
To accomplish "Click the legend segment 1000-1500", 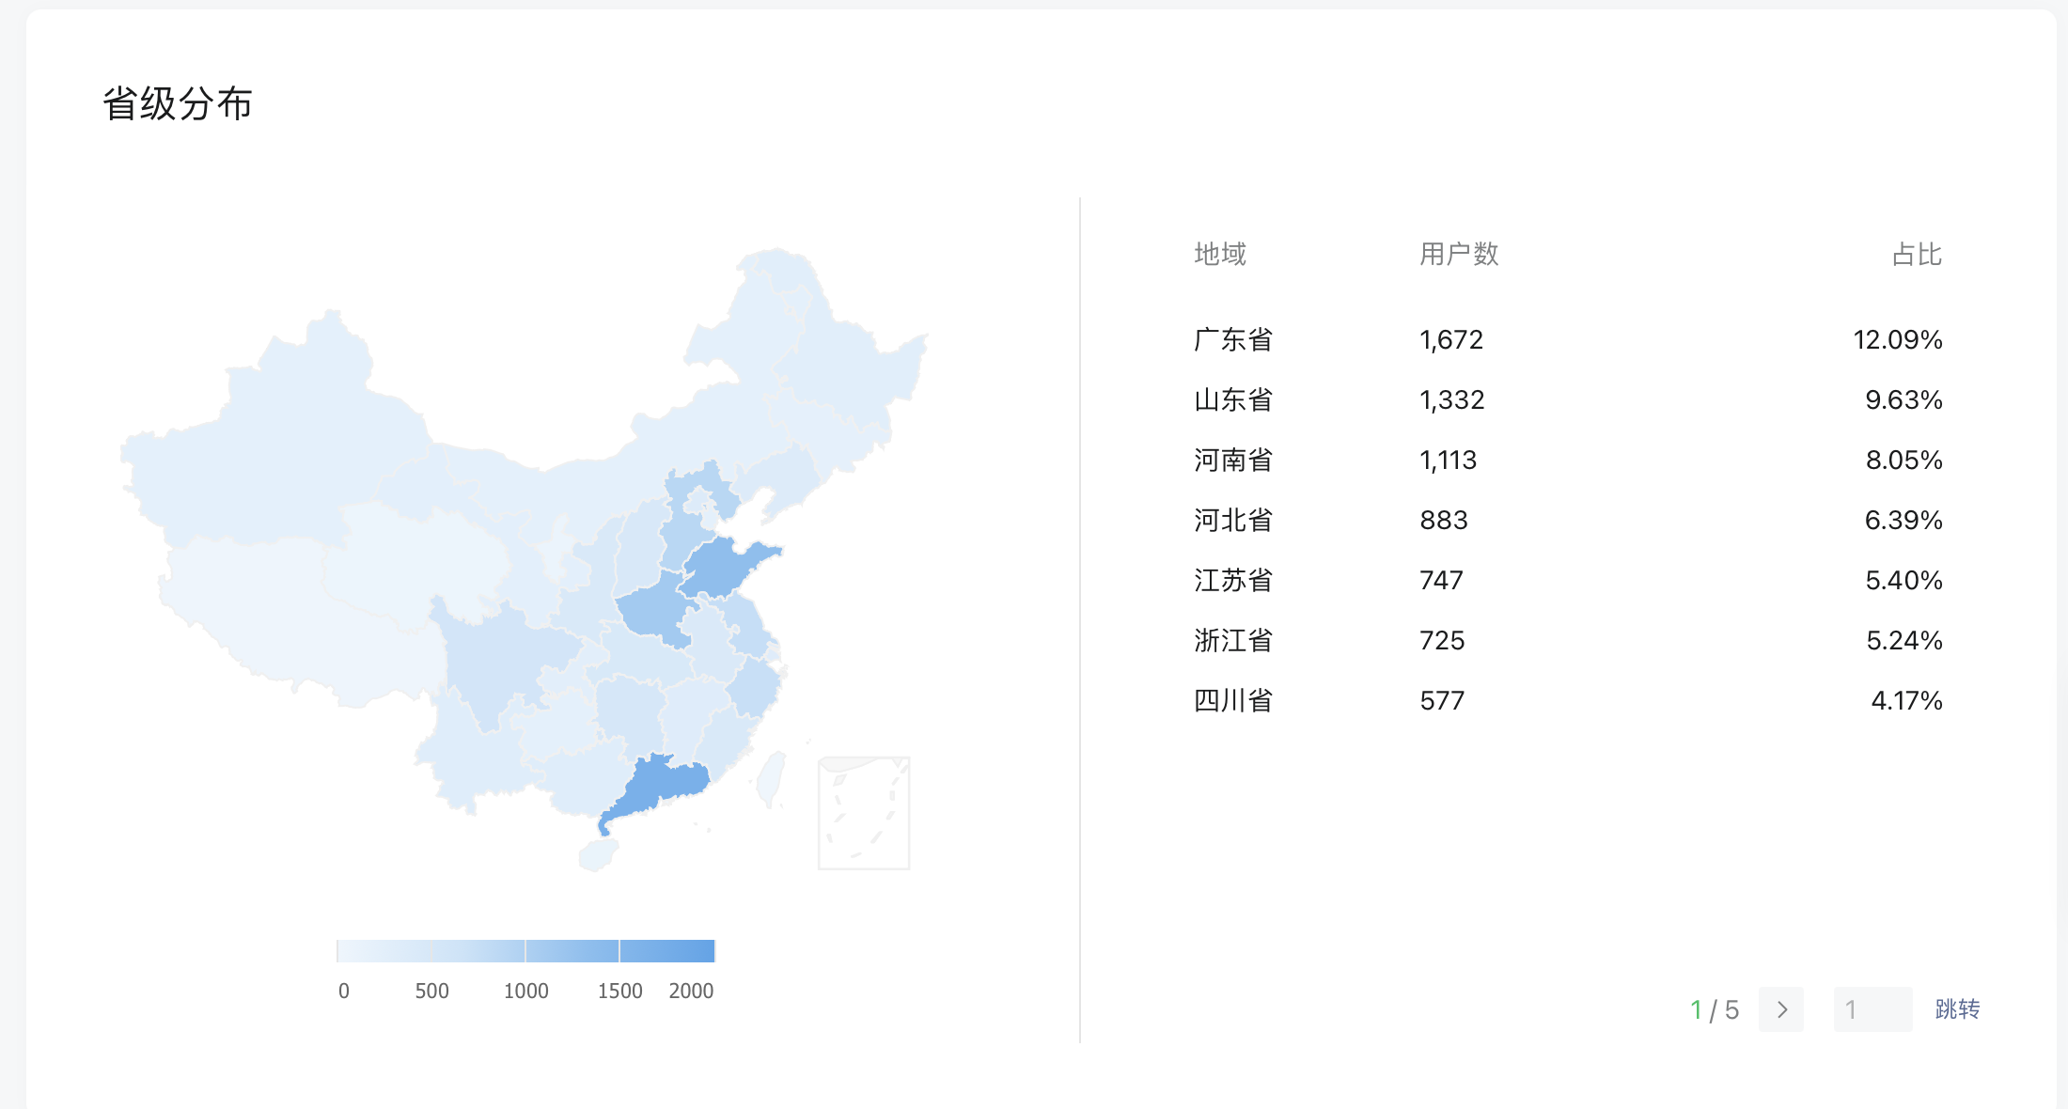I will [x=572, y=951].
